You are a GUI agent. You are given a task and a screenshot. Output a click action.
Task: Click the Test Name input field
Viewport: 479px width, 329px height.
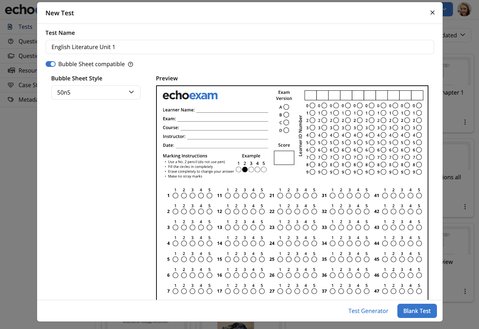[239, 47]
